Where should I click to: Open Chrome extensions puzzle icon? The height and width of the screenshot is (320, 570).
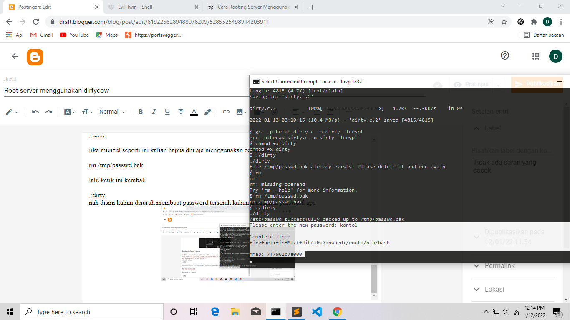tap(534, 22)
